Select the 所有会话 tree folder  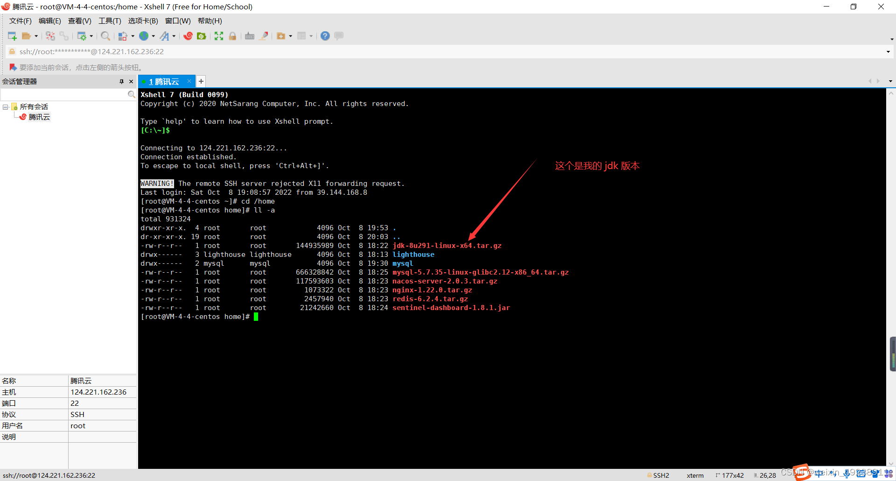tap(34, 107)
